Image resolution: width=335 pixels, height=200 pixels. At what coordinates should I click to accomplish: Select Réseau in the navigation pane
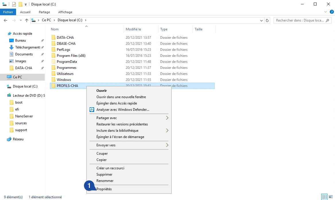18,139
